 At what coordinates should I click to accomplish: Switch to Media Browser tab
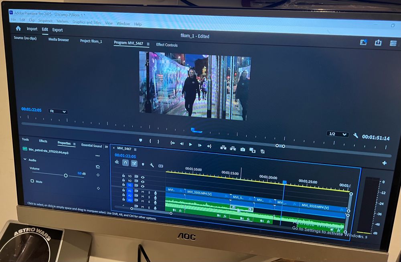click(59, 40)
